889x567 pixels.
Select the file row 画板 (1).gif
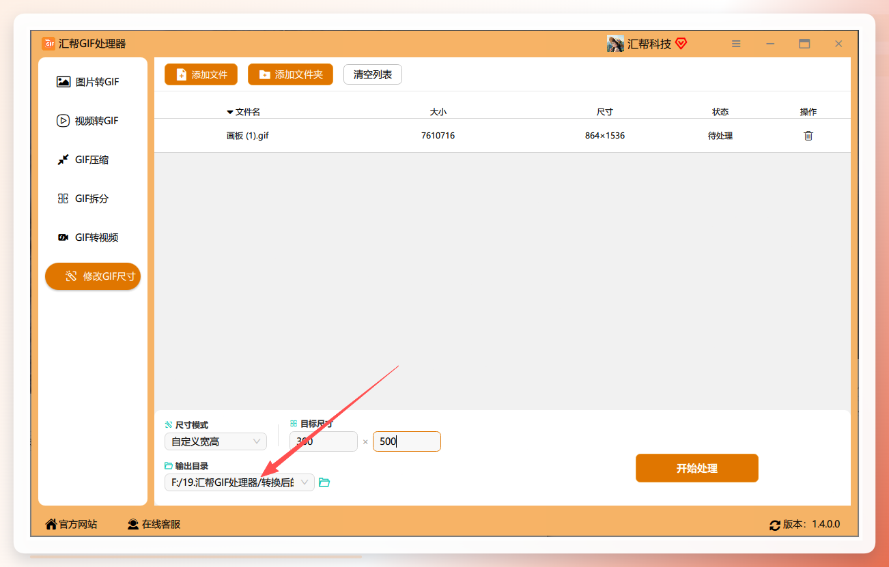[x=503, y=136]
